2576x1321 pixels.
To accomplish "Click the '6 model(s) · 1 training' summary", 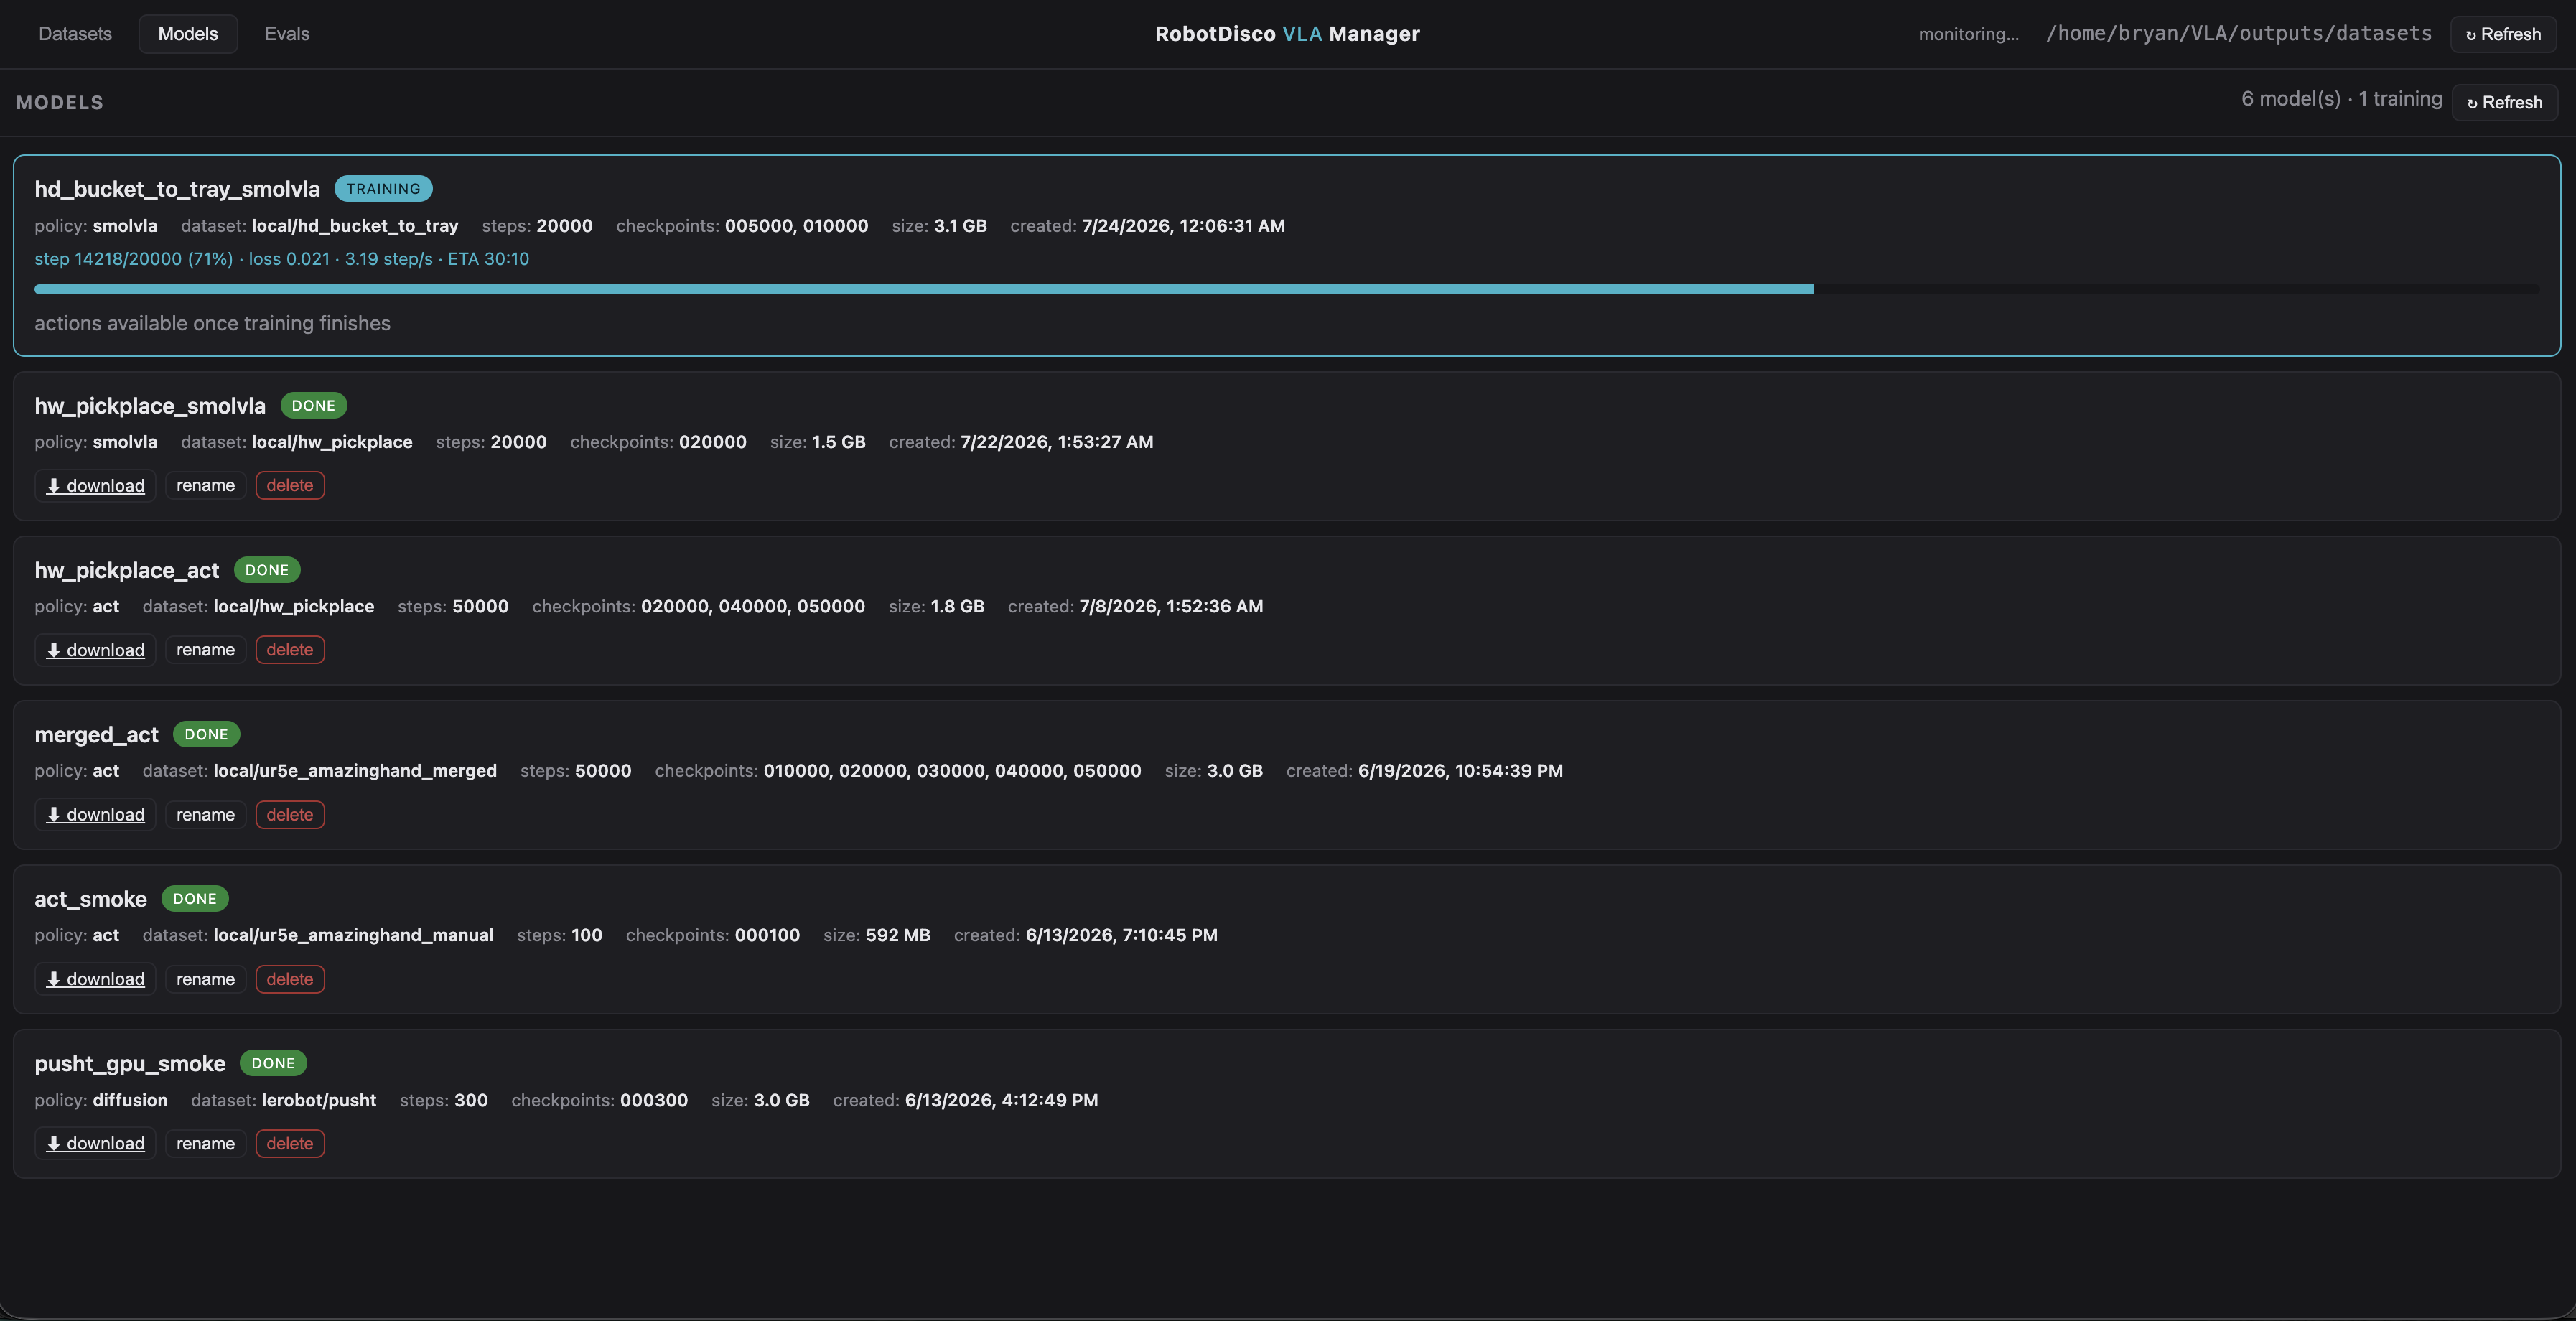I will 2341,99.
